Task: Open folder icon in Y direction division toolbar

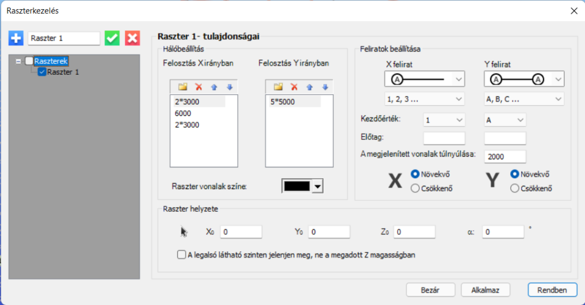Action: 278,87
